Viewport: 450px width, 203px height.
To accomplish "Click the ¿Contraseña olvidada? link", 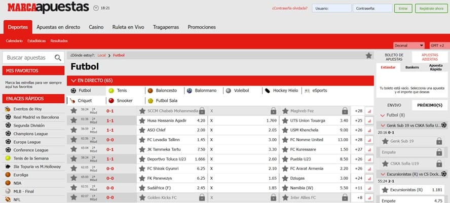I will point(289,8).
